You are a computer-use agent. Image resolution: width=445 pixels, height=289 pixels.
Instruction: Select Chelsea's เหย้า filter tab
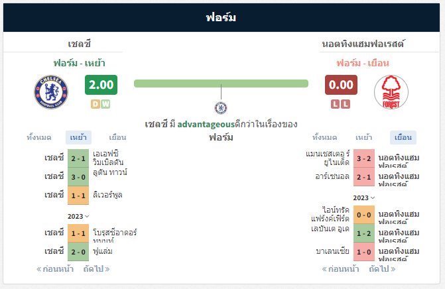[78, 138]
